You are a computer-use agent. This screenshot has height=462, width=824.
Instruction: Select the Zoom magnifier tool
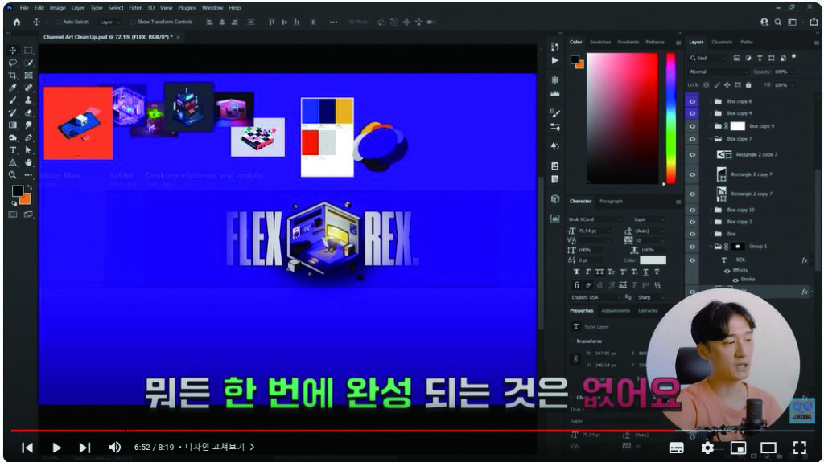[x=13, y=175]
